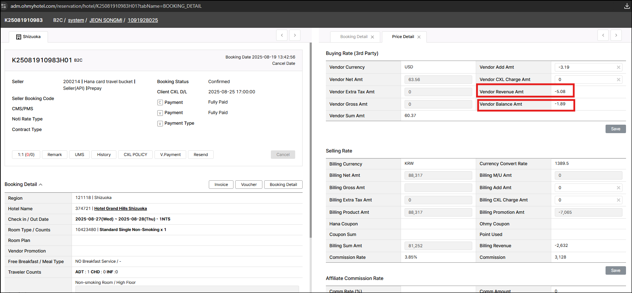Viewport: 632px width, 293px height.
Task: Clear the Billing Add Amt field
Action: click(618, 188)
